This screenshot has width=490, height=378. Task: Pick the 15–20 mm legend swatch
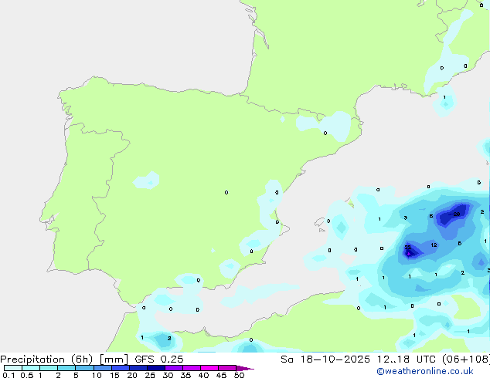click(x=120, y=368)
